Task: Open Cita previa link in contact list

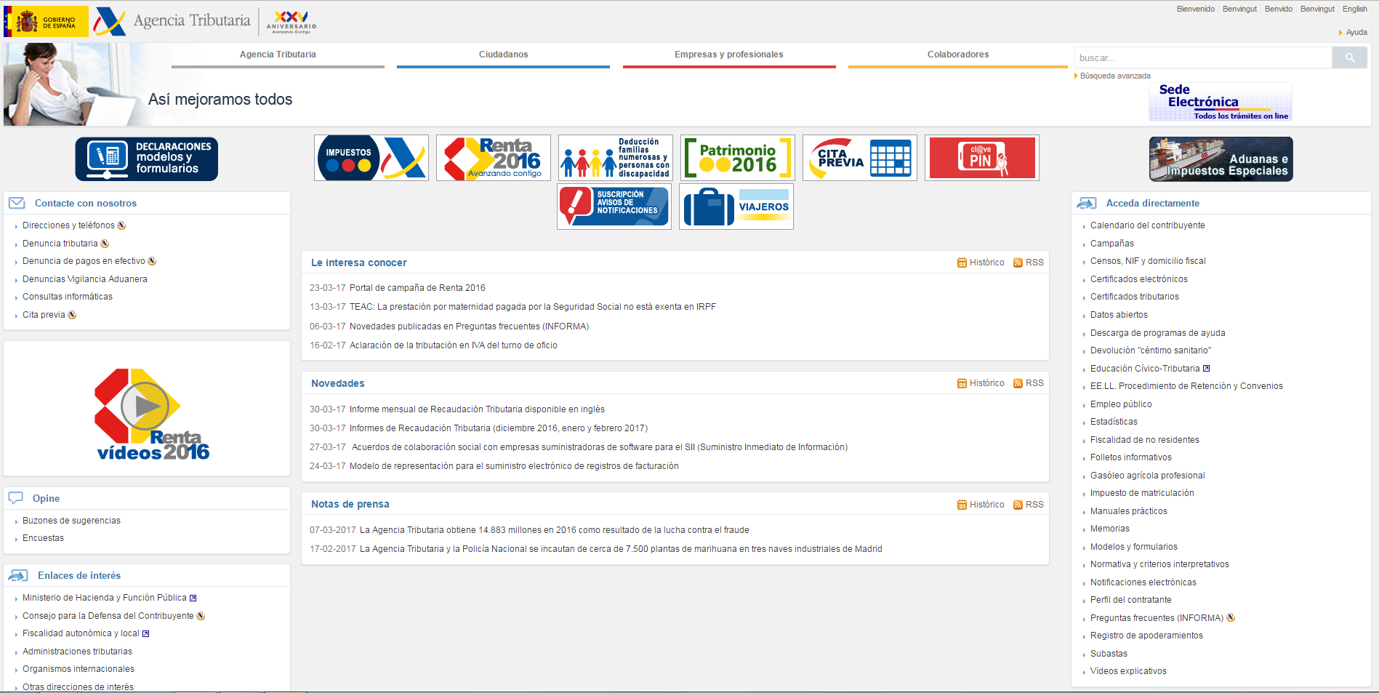Action: 44,315
